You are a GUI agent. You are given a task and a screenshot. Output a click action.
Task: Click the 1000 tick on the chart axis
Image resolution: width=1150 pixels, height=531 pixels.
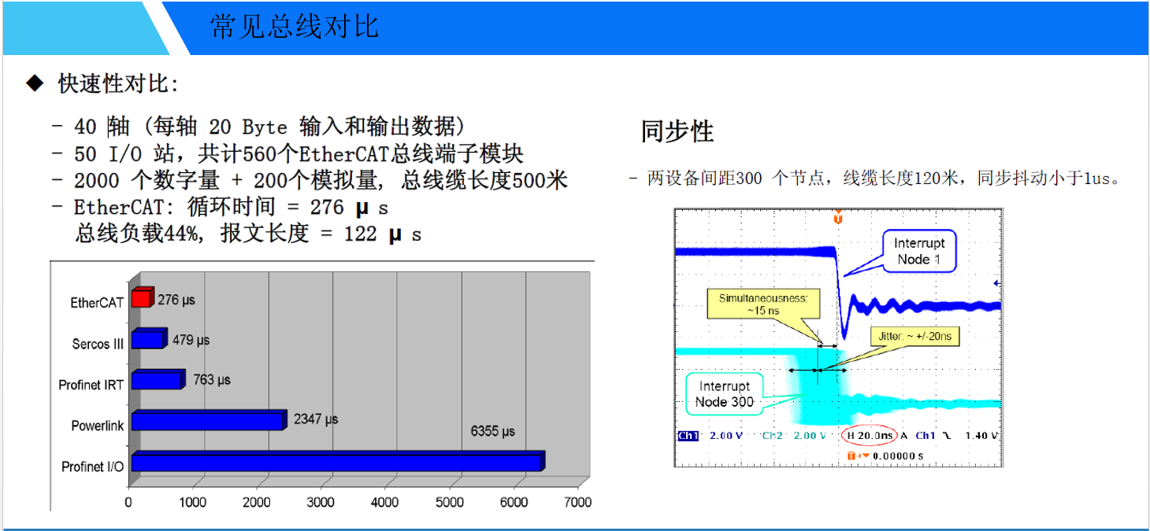[193, 502]
